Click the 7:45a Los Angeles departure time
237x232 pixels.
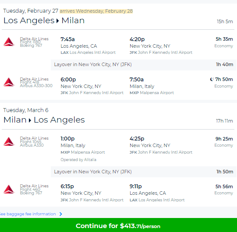click(67, 39)
